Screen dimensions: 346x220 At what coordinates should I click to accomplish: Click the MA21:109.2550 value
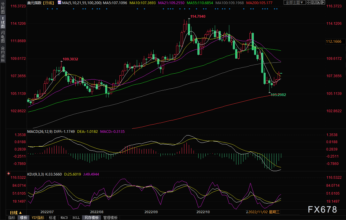point(171,3)
